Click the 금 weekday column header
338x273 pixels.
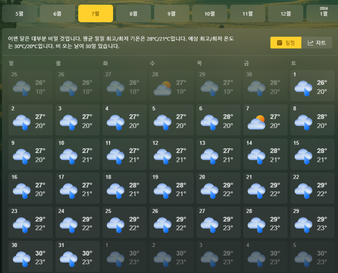(x=246, y=63)
